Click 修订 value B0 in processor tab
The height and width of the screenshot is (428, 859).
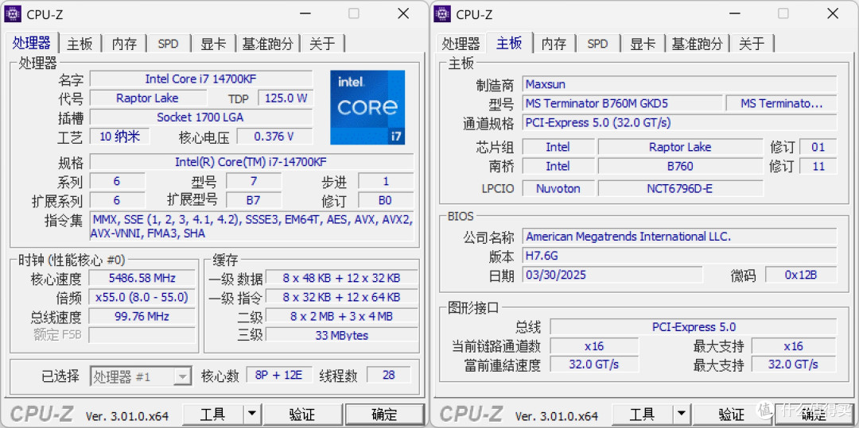386,200
